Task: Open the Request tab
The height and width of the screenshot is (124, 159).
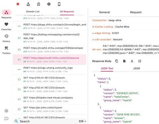Action: [136, 12]
